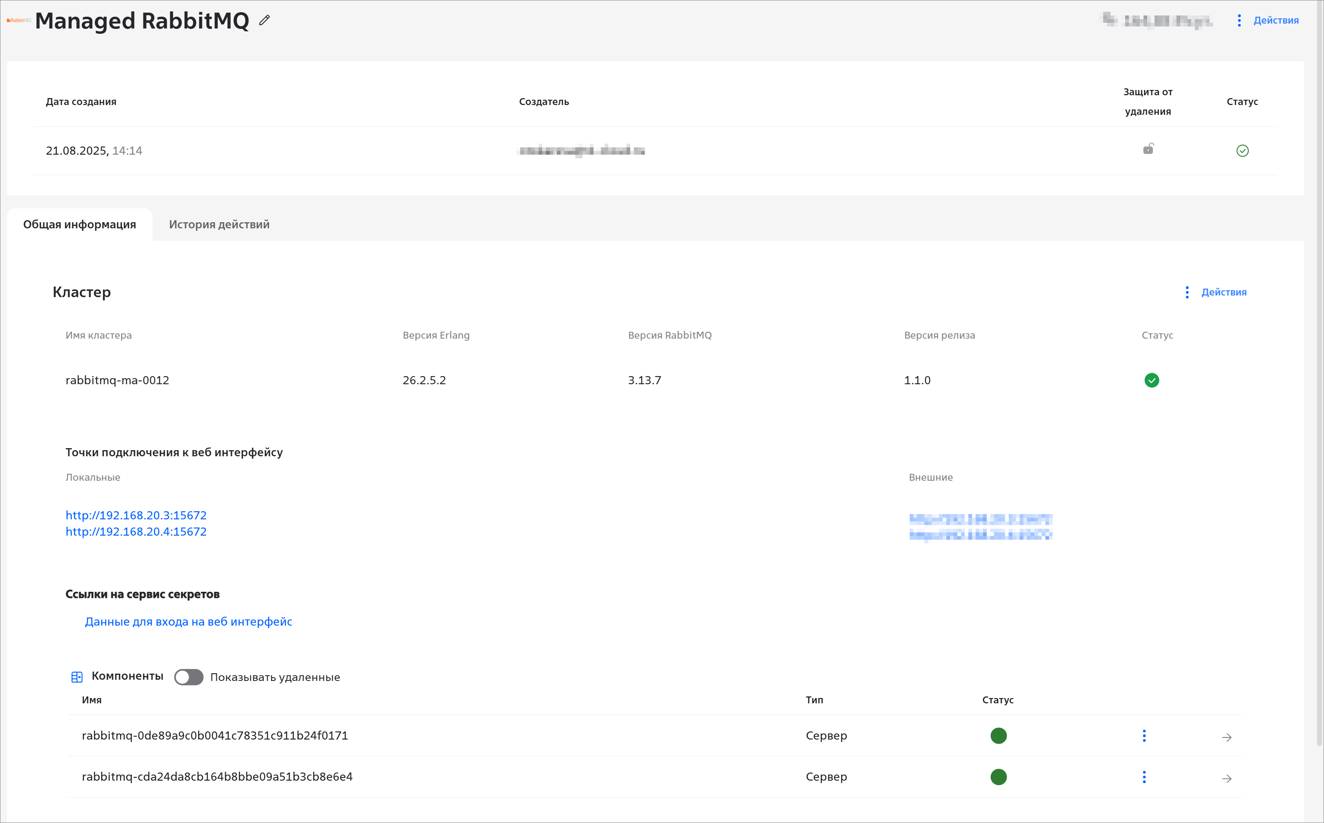Viewport: 1324px width, 823px height.
Task: Open link http://192.168.20.4:15672
Action: point(136,531)
